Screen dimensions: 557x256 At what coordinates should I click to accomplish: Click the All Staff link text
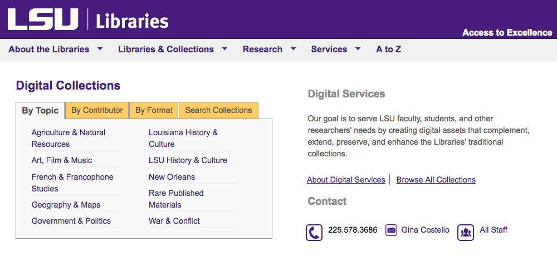[494, 230]
